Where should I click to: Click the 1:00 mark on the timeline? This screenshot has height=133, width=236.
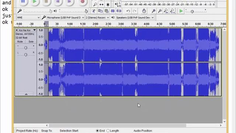(x=70, y=24)
